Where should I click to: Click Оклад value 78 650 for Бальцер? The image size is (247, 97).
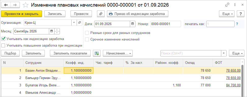tap(205, 78)
